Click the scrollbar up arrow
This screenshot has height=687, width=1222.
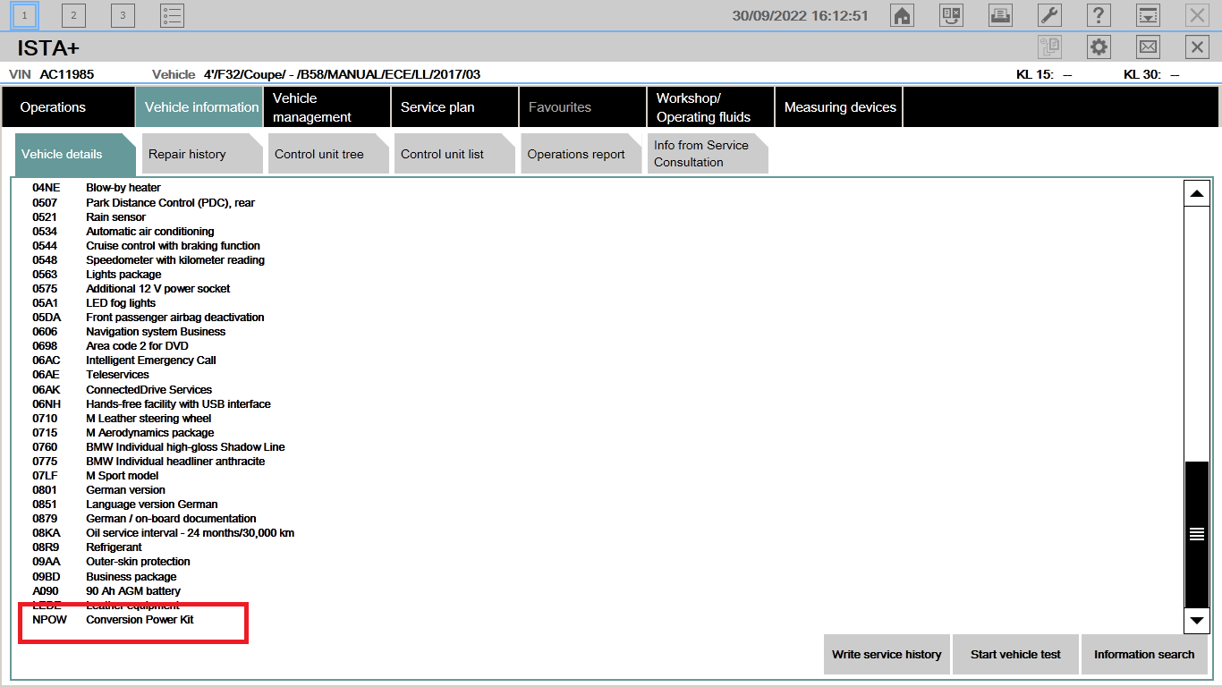[1196, 193]
